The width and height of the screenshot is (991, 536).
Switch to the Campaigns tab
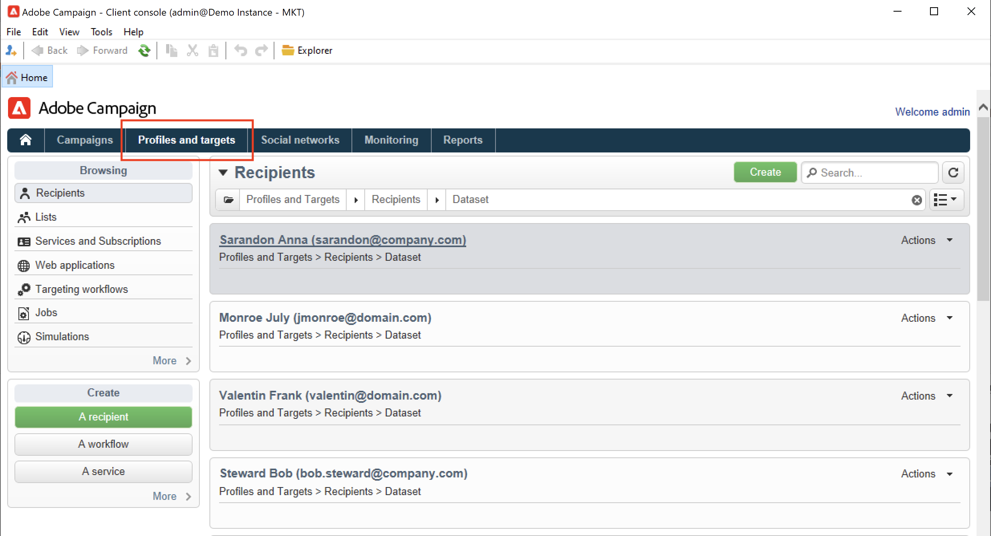pos(85,140)
